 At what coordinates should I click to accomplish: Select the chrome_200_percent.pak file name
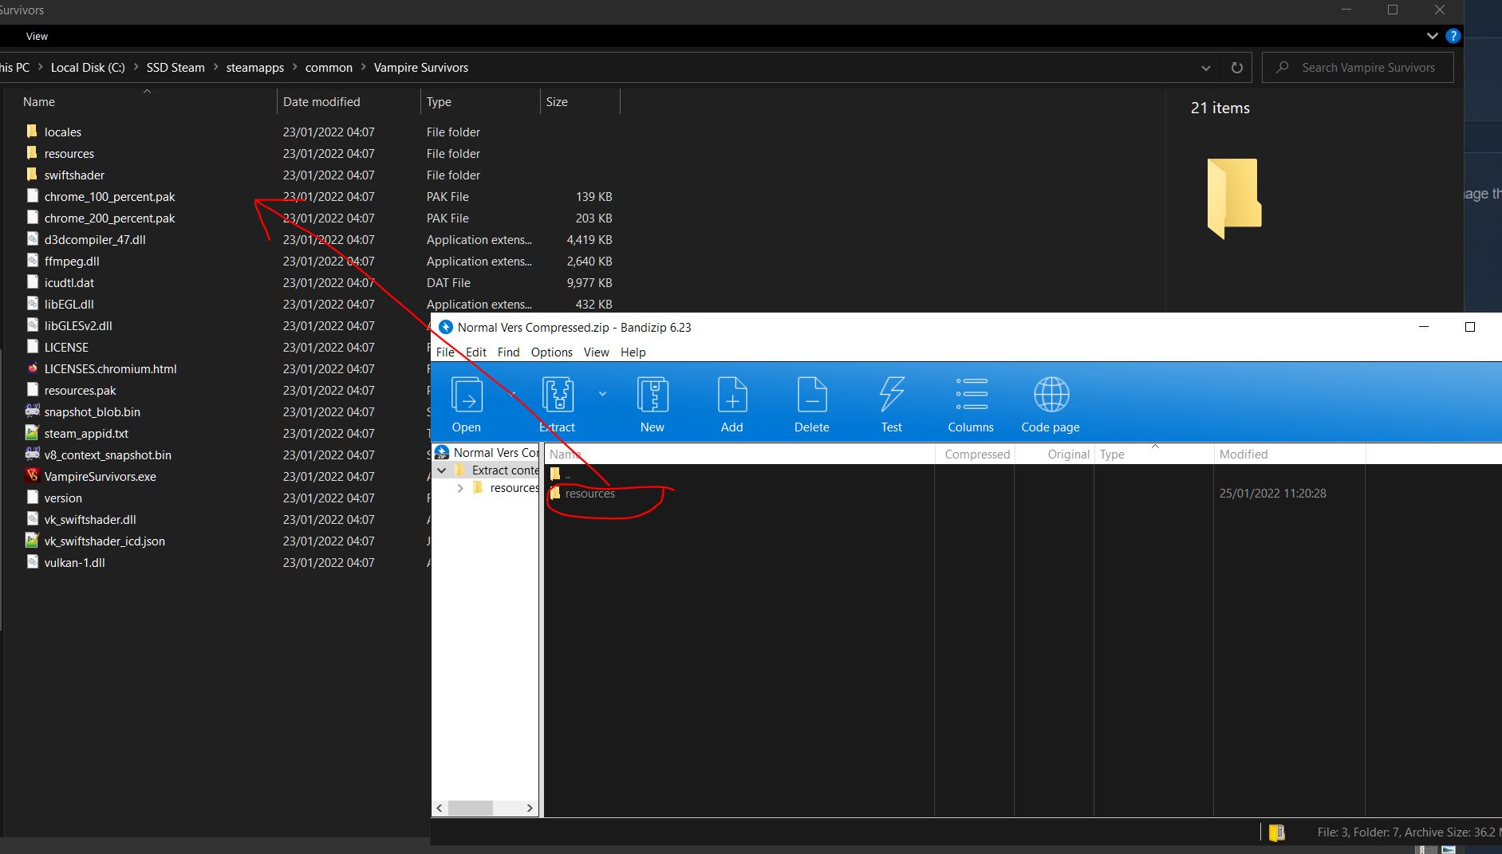(x=110, y=218)
